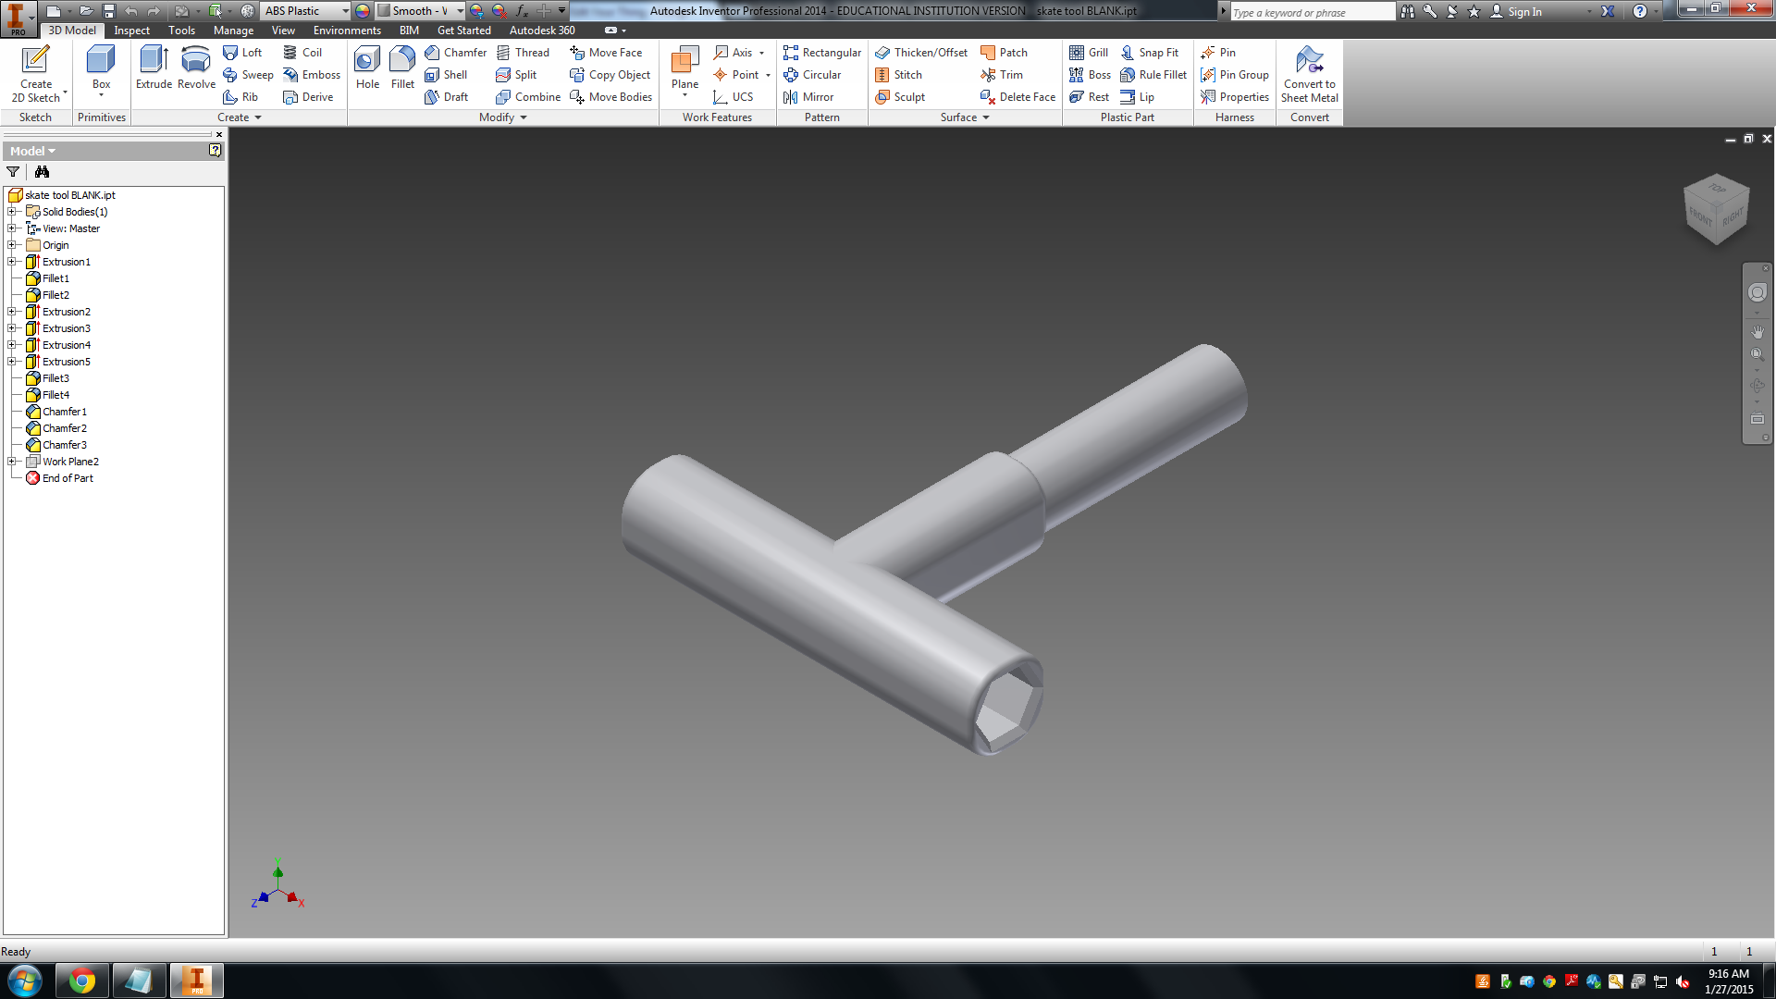Click the Box primitive tool
The height and width of the screenshot is (999, 1776).
(x=101, y=69)
